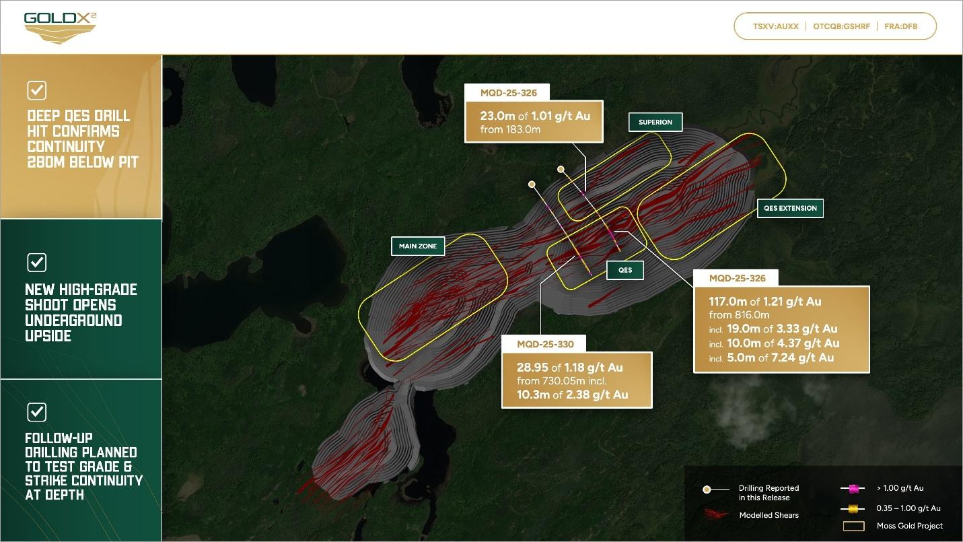Click the Modelled Shears red legend symbol

click(716, 514)
